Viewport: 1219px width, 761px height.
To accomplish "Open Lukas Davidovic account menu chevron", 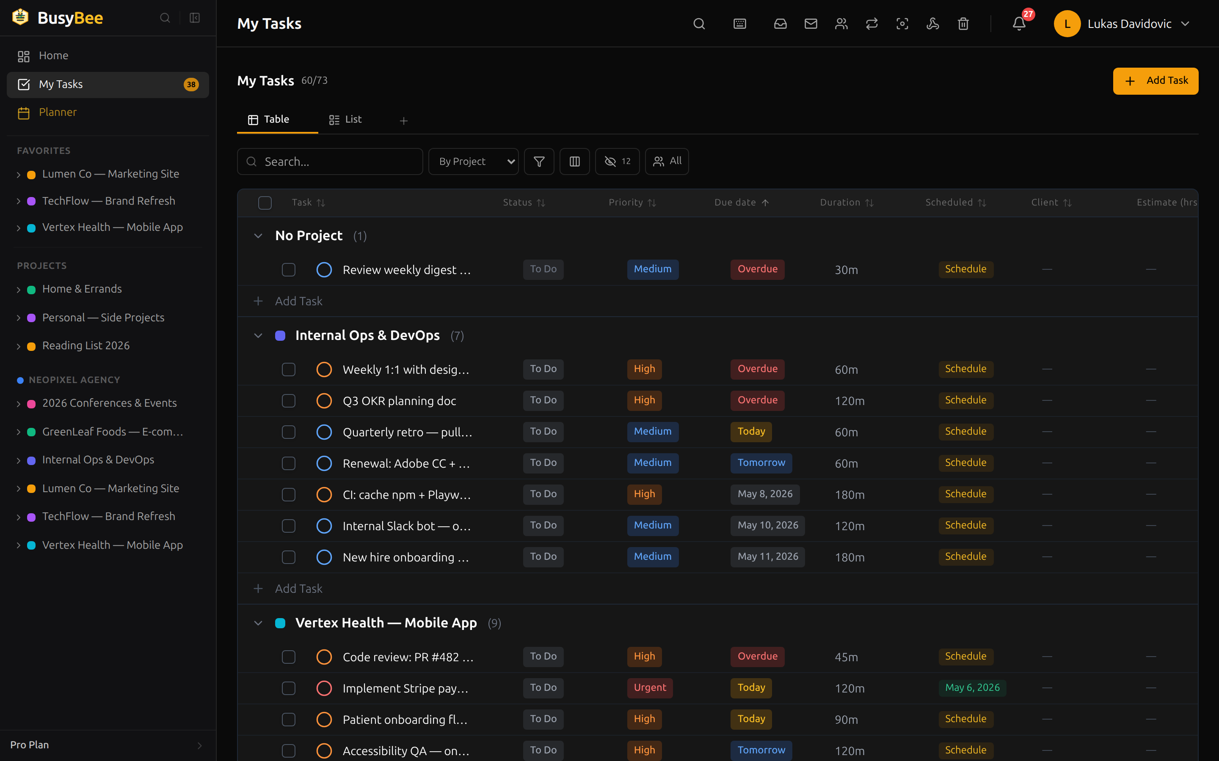I will tap(1185, 24).
